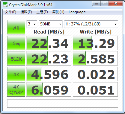Open the drive dropdown showing H: 37%

[x=91, y=24]
